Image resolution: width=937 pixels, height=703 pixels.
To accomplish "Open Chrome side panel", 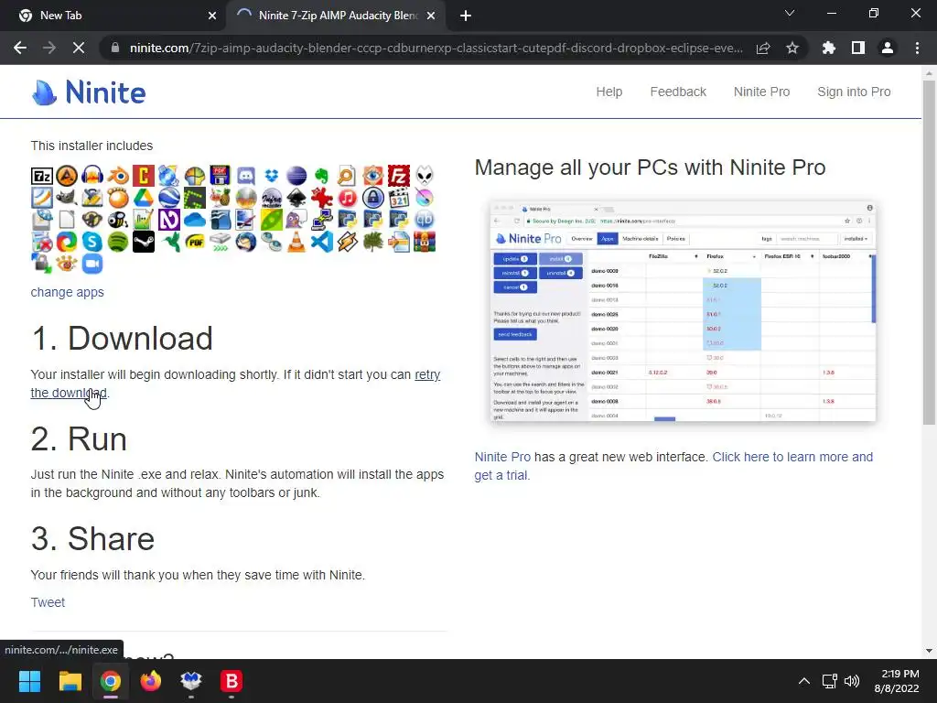I will point(858,48).
